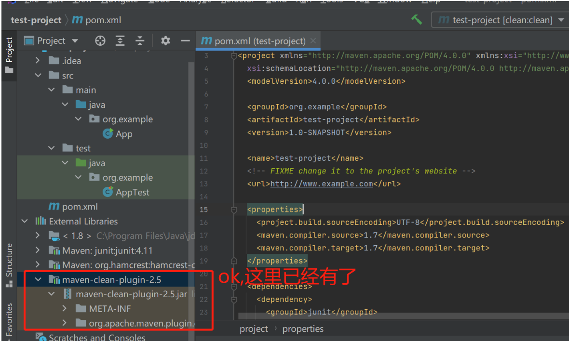Click the groupId org.example line
The width and height of the screenshot is (569, 341).
click(x=317, y=107)
